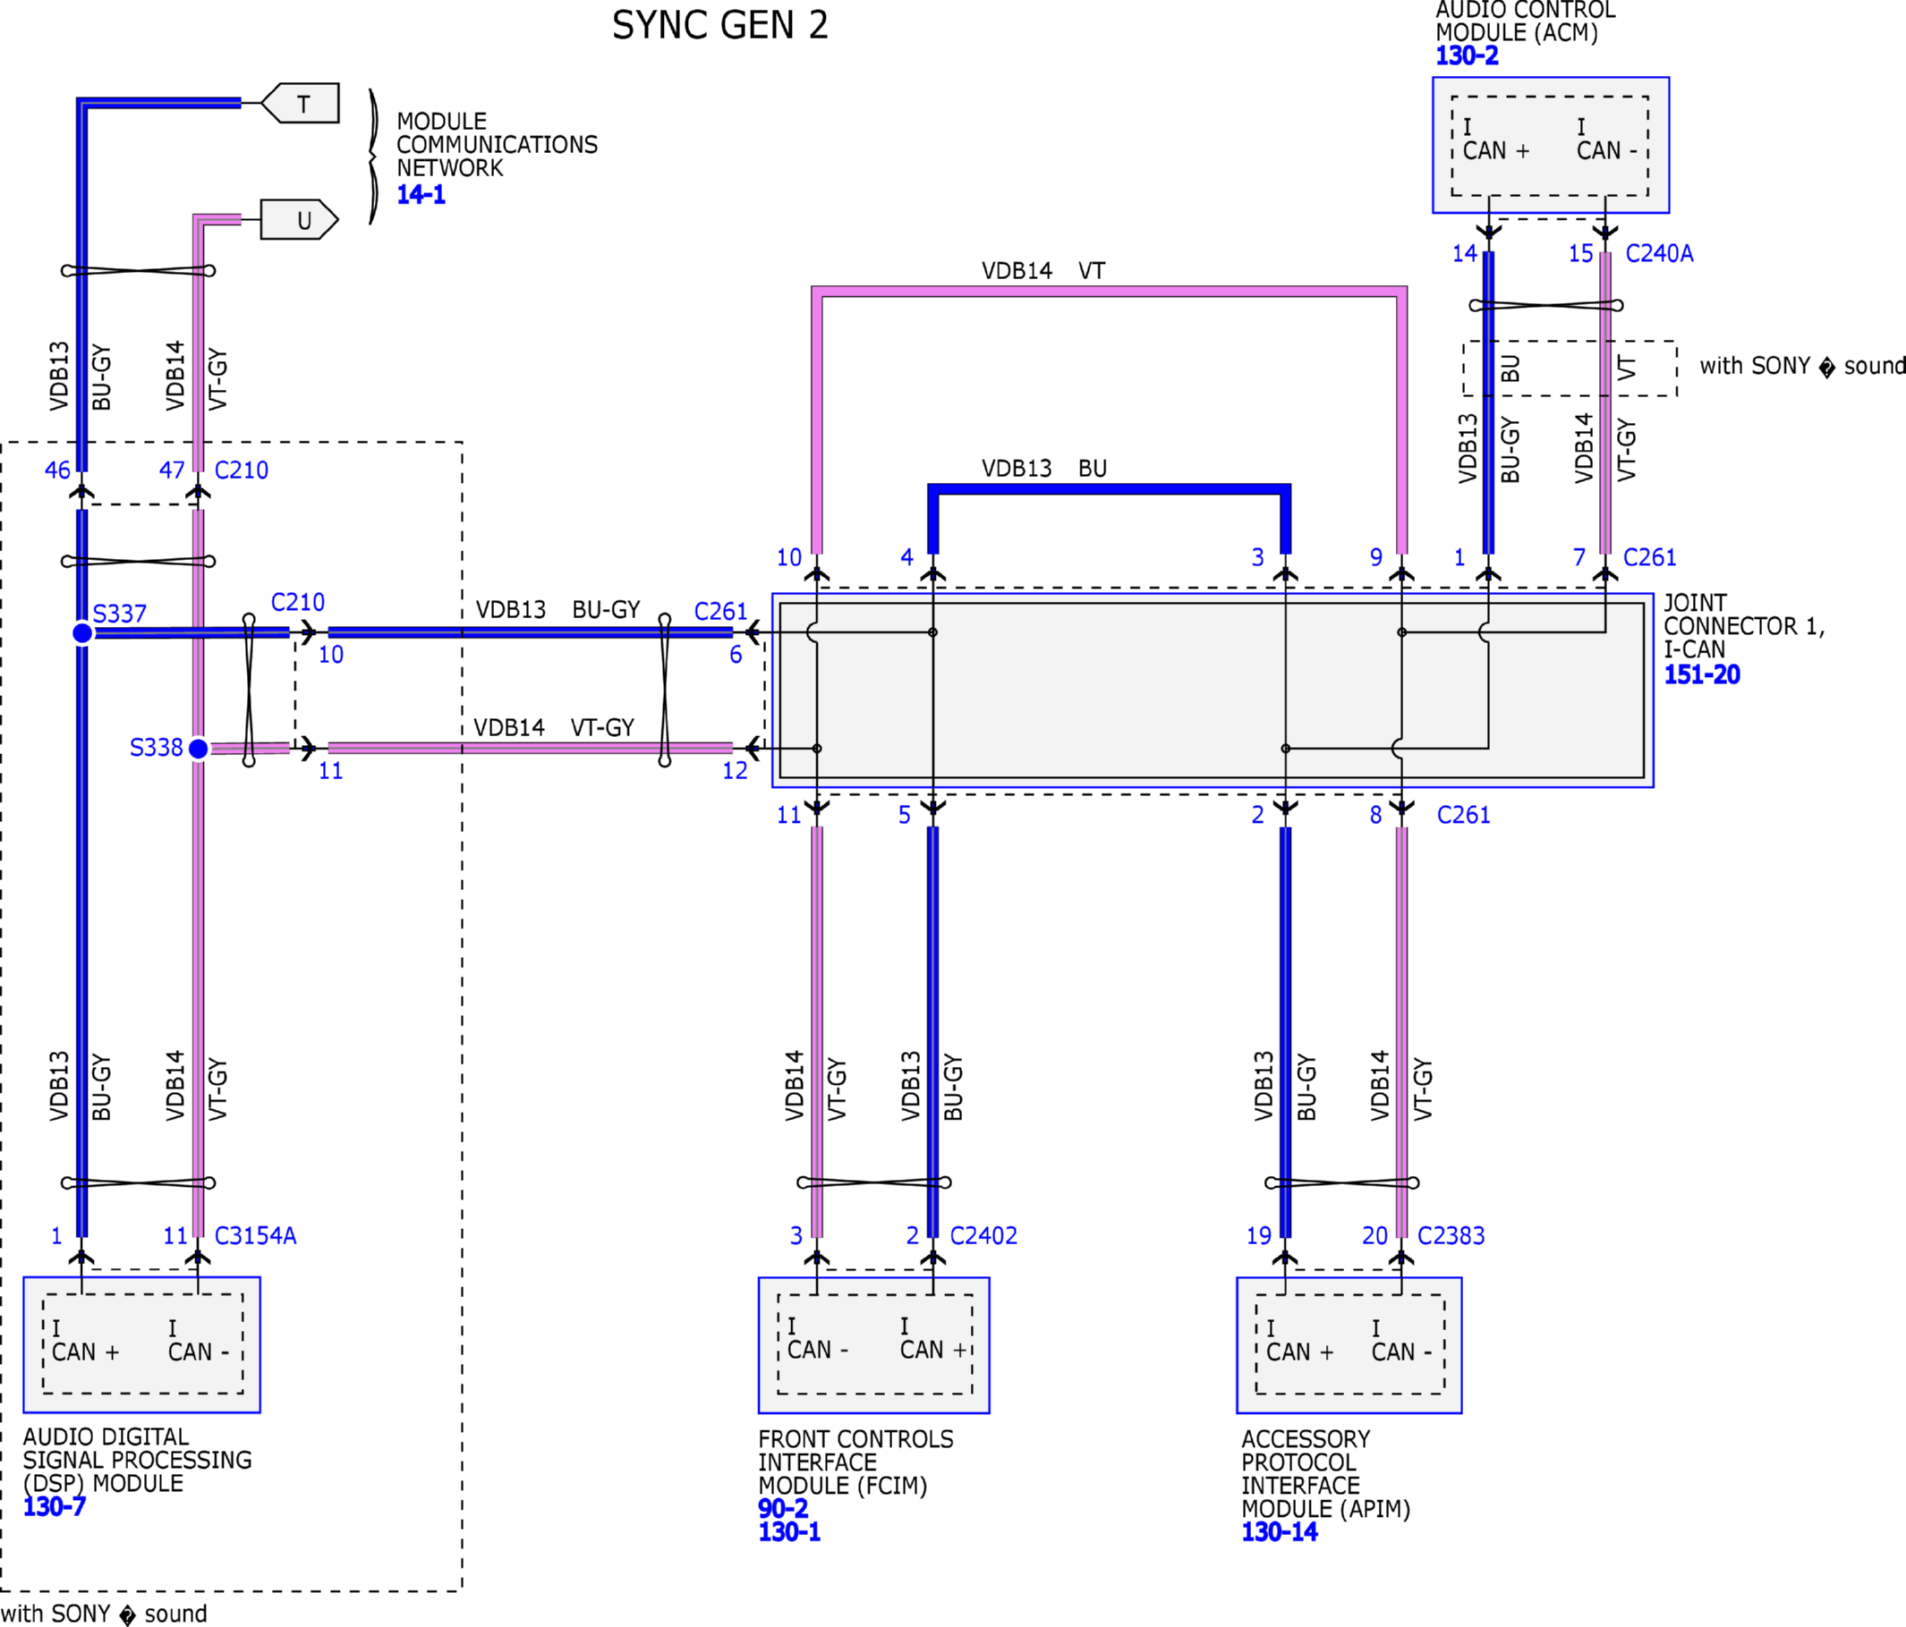This screenshot has height=1627, width=1906.
Task: Open the 90-2 FCIM reference link
Action: pos(783,1508)
